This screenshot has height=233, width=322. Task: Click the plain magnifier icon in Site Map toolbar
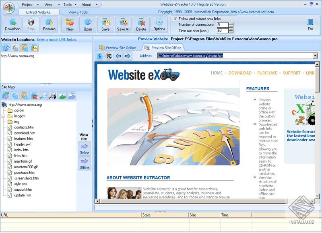click(43, 96)
